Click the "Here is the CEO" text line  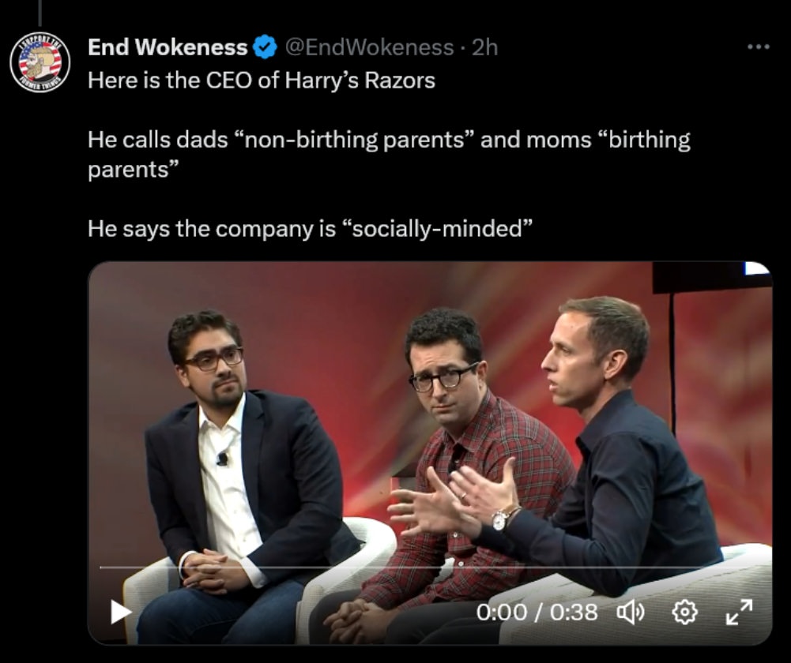click(261, 80)
